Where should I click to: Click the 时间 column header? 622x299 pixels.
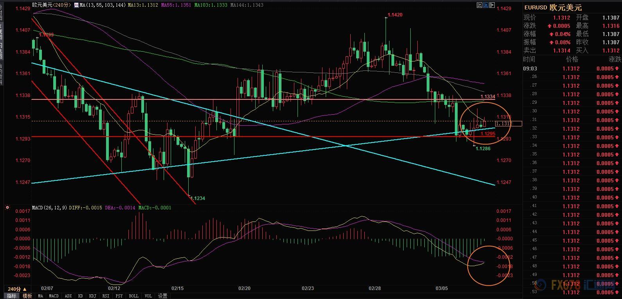pos(529,59)
